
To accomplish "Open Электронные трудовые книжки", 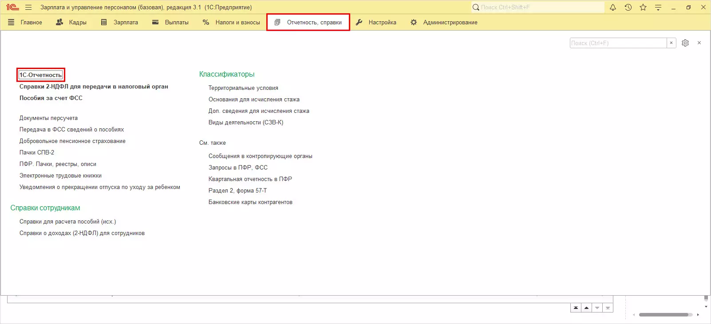I will point(60,175).
